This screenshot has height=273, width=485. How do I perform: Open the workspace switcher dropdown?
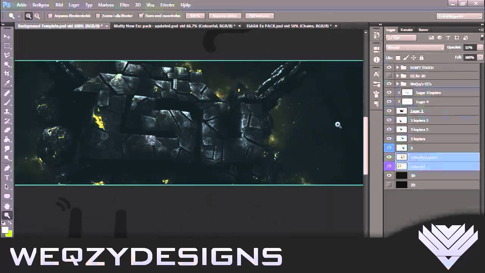coord(459,16)
